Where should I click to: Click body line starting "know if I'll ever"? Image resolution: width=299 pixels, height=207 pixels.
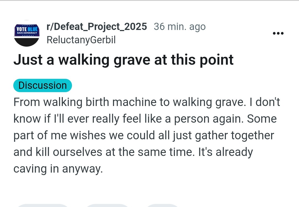145,119
